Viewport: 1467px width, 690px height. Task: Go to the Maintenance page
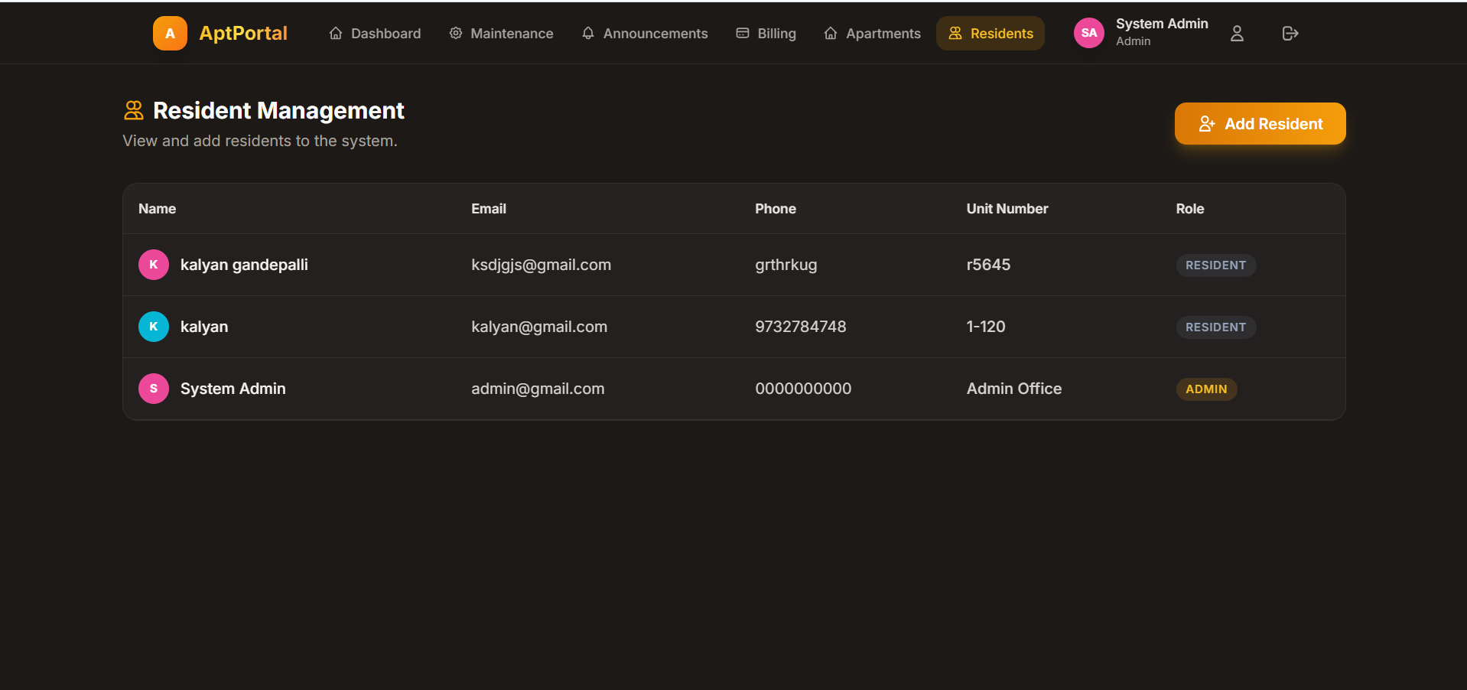[501, 33]
